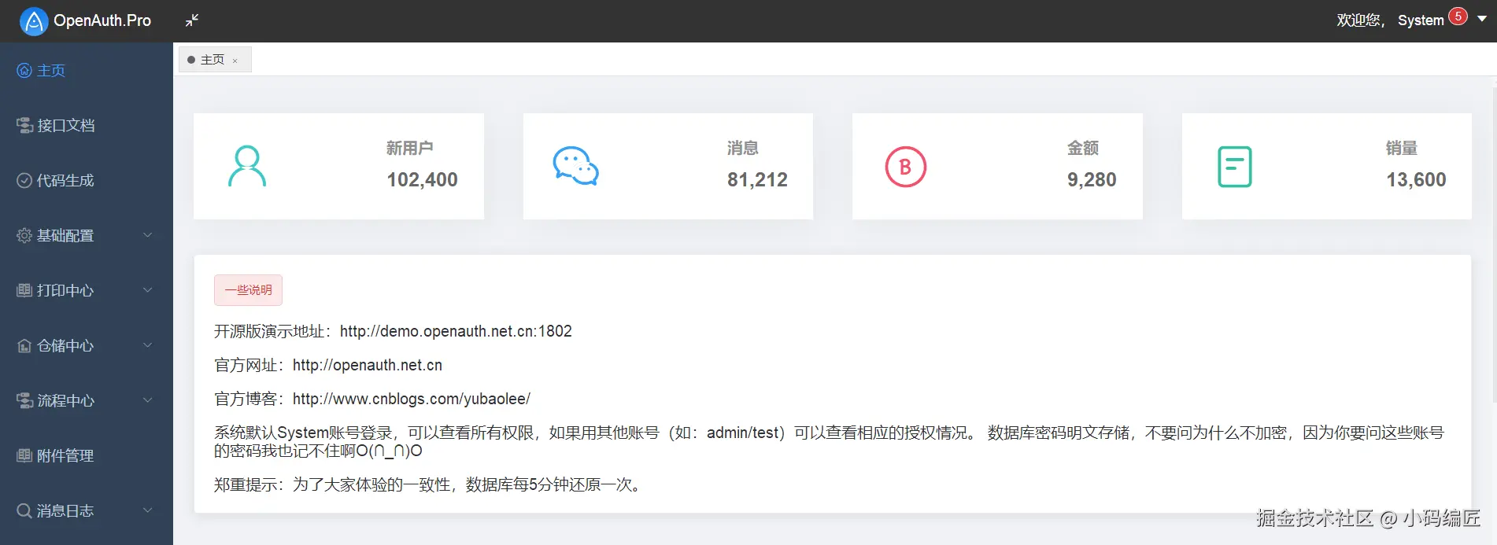Expand the 基础配置 submenu chevron
This screenshot has height=545, width=1497.
coord(147,235)
